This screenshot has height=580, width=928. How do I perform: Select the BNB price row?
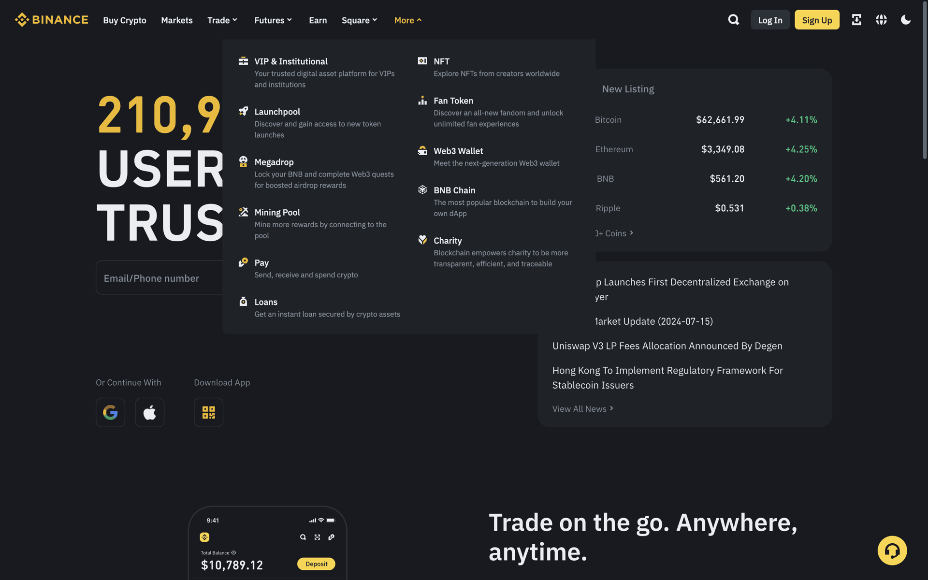[706, 178]
